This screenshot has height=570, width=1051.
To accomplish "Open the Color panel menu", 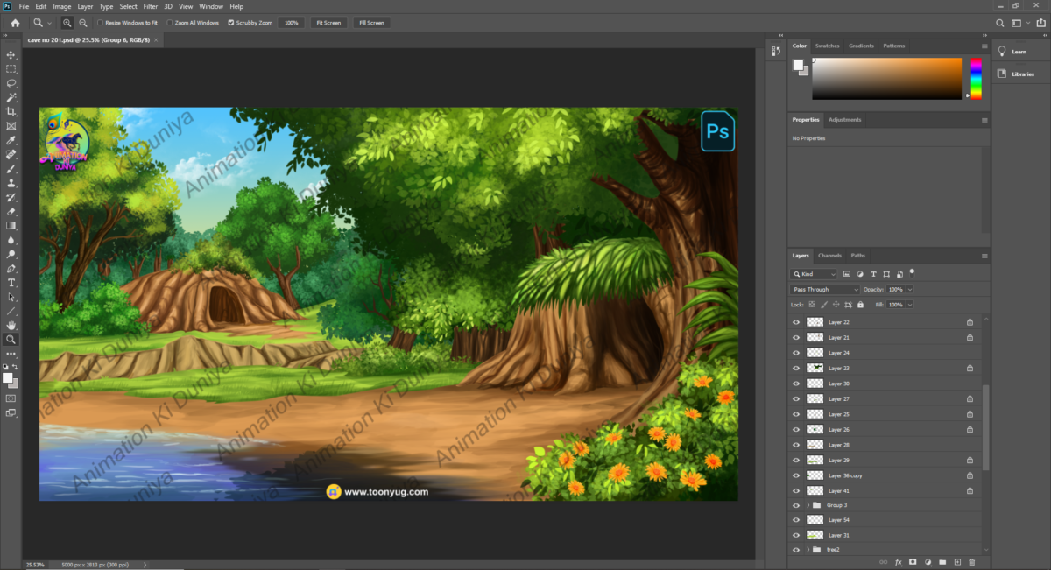I will [x=984, y=46].
